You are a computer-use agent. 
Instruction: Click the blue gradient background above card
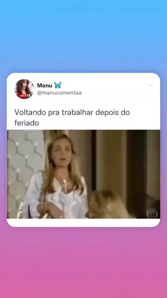point(83,36)
